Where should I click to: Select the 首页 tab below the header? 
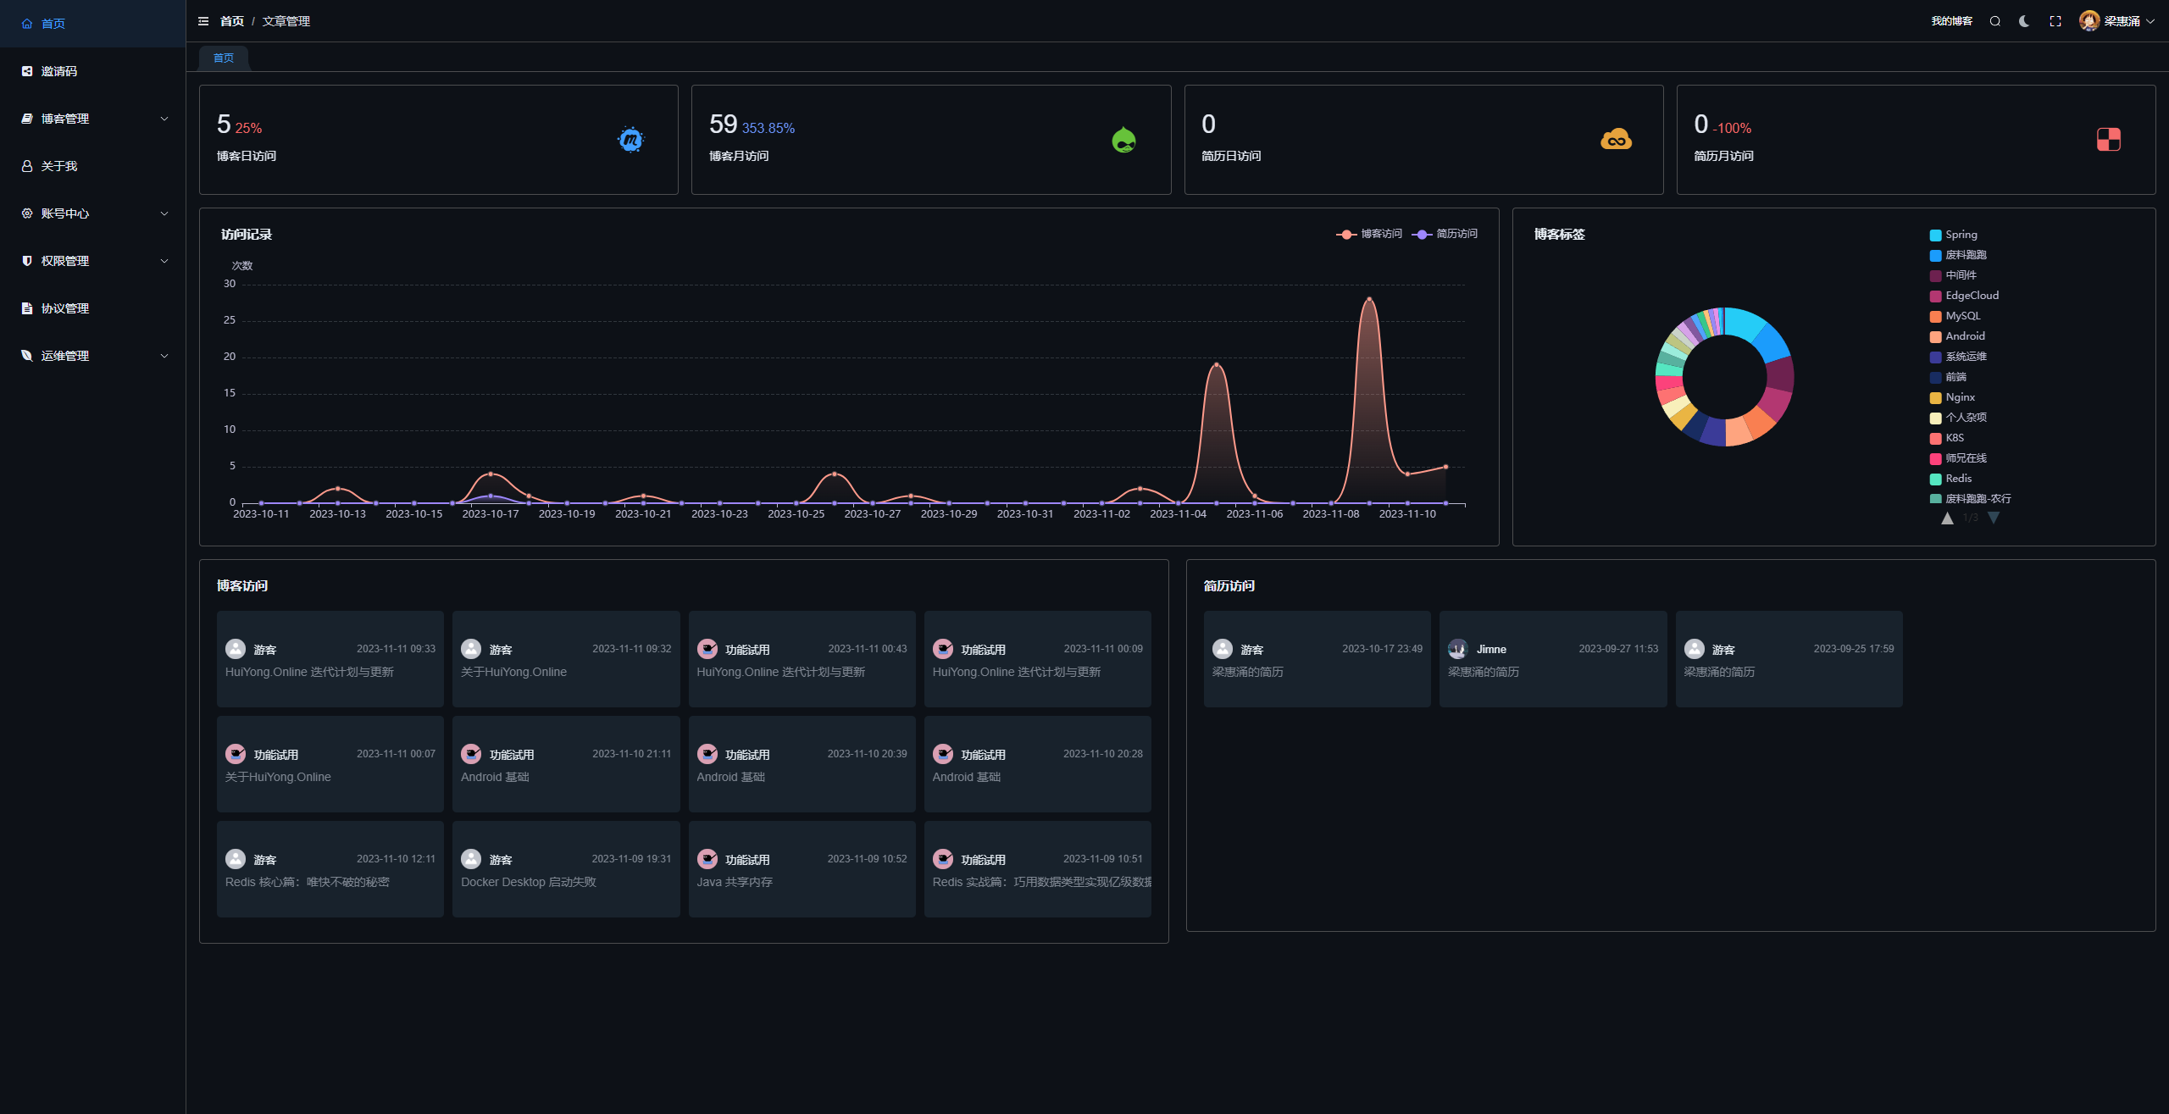pyautogui.click(x=224, y=58)
